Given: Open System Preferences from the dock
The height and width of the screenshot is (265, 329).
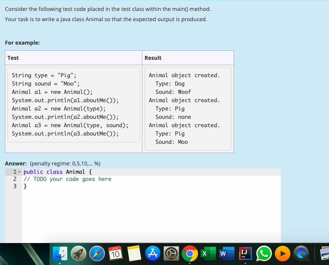Looking at the screenshot, I should (171, 254).
